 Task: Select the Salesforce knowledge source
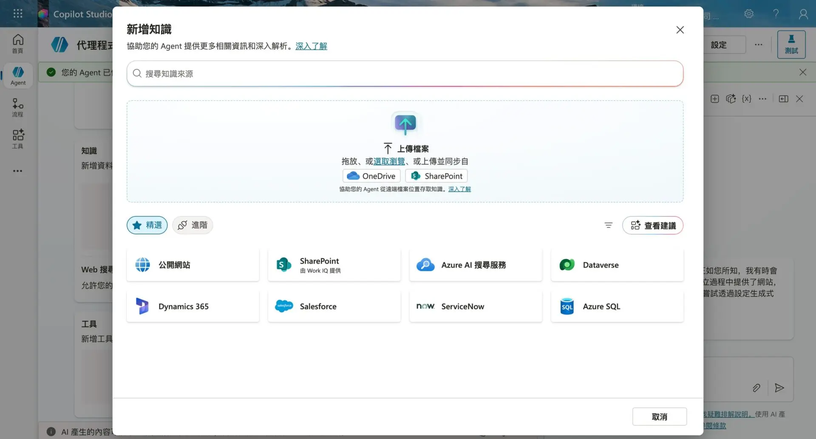click(x=334, y=306)
